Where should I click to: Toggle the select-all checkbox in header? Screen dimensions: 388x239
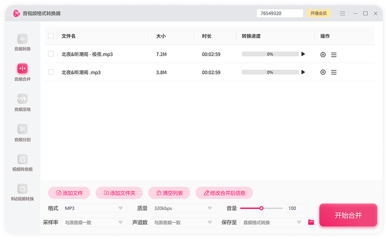[x=51, y=36]
